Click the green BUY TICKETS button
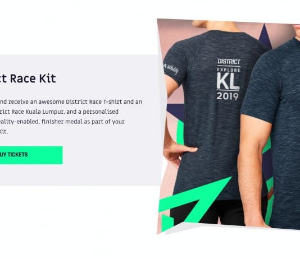 coord(31,155)
